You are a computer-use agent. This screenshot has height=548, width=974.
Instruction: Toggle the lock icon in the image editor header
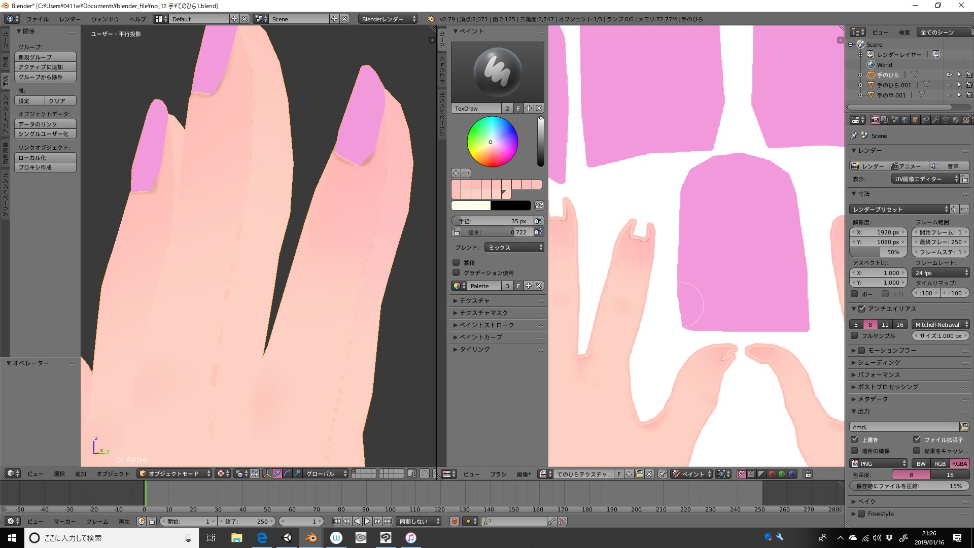pyautogui.click(x=808, y=474)
